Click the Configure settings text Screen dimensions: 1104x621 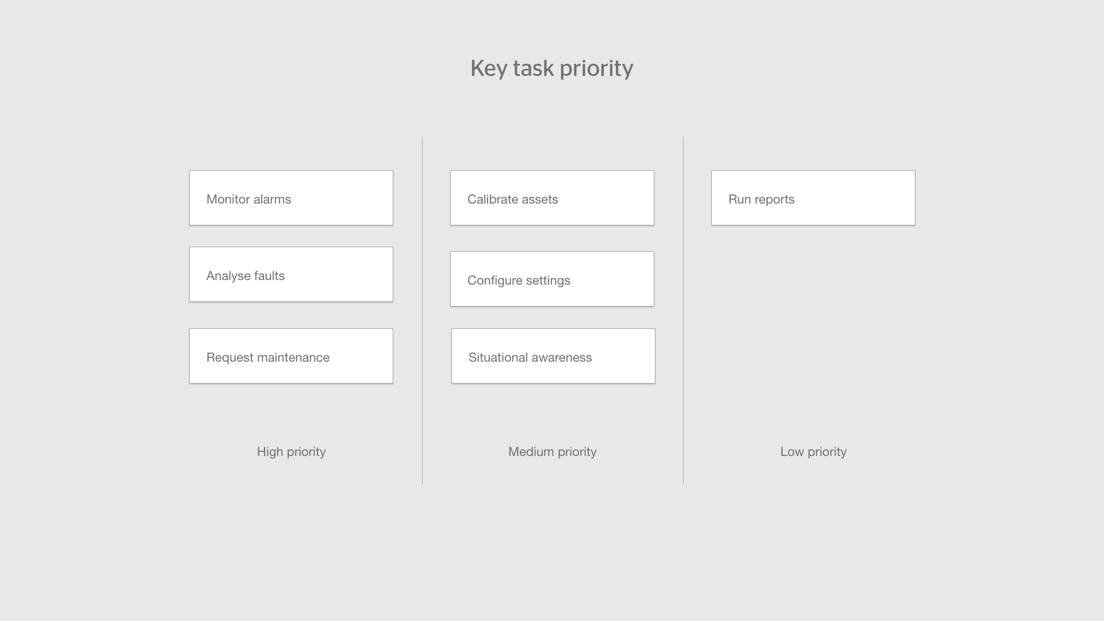519,281
